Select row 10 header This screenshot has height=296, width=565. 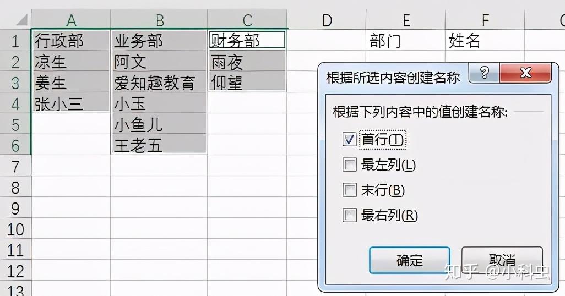pos(15,228)
